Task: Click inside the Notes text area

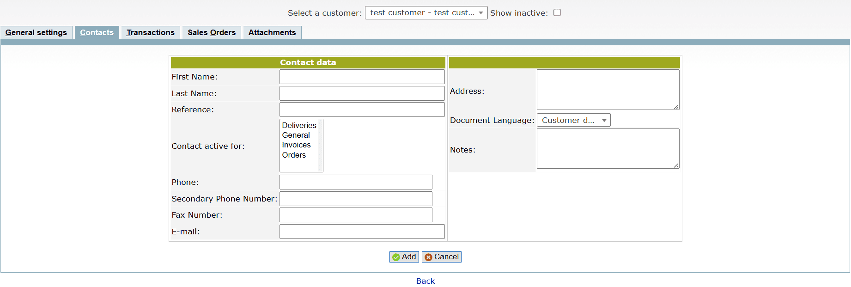Action: click(608, 148)
